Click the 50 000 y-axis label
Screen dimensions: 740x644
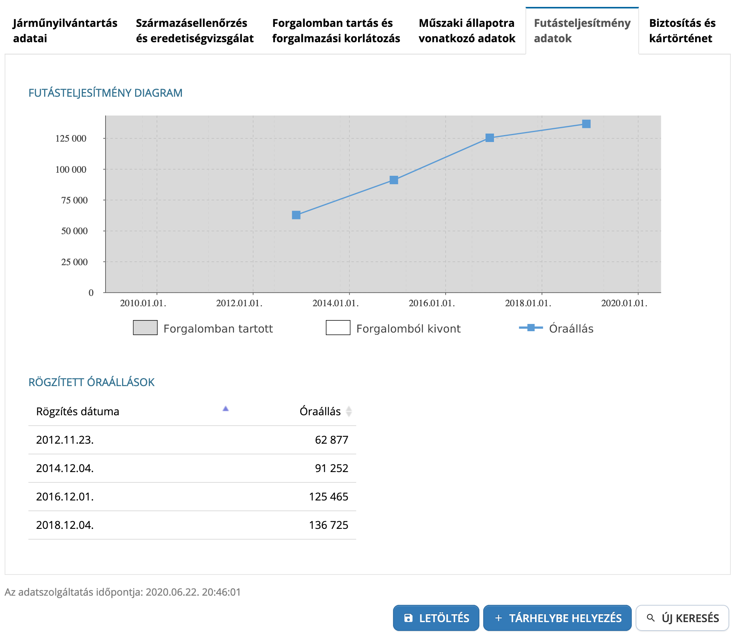74,231
